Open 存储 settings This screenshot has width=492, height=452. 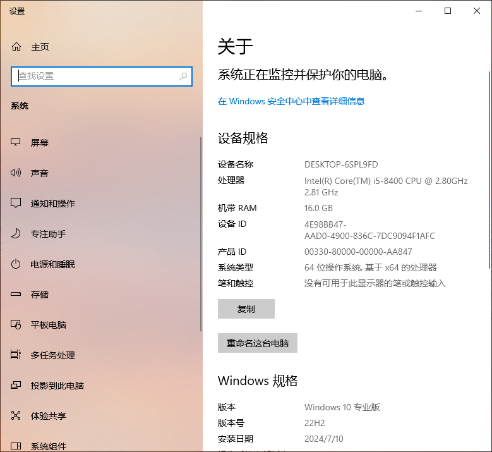pos(100,295)
